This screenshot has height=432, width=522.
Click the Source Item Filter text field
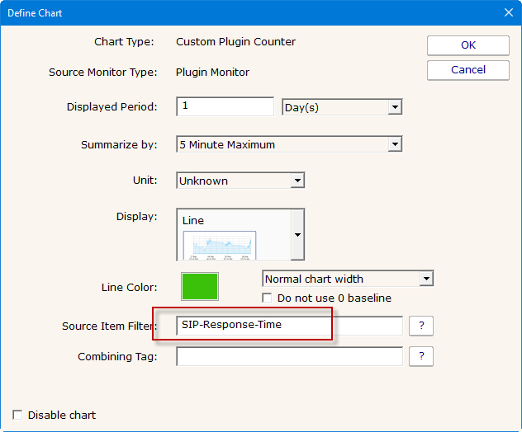(x=289, y=326)
